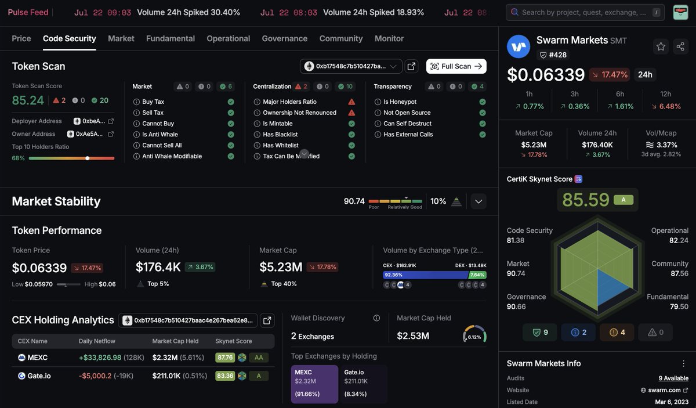Click the CEX versus DEX volume bar
This screenshot has width=696, height=408.
[x=434, y=275]
